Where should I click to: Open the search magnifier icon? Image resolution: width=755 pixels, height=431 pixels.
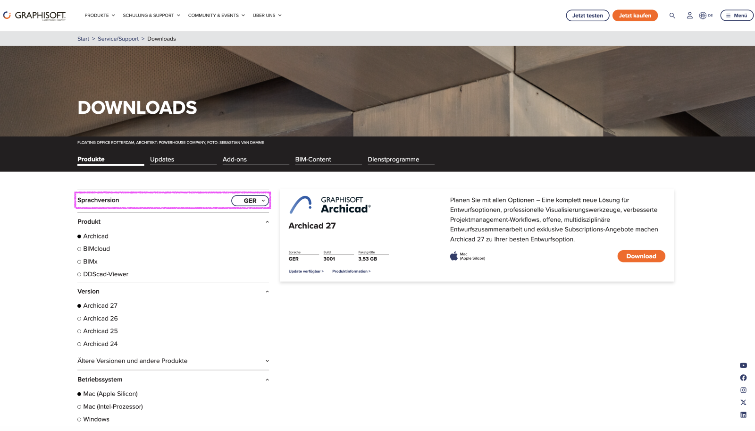point(672,16)
